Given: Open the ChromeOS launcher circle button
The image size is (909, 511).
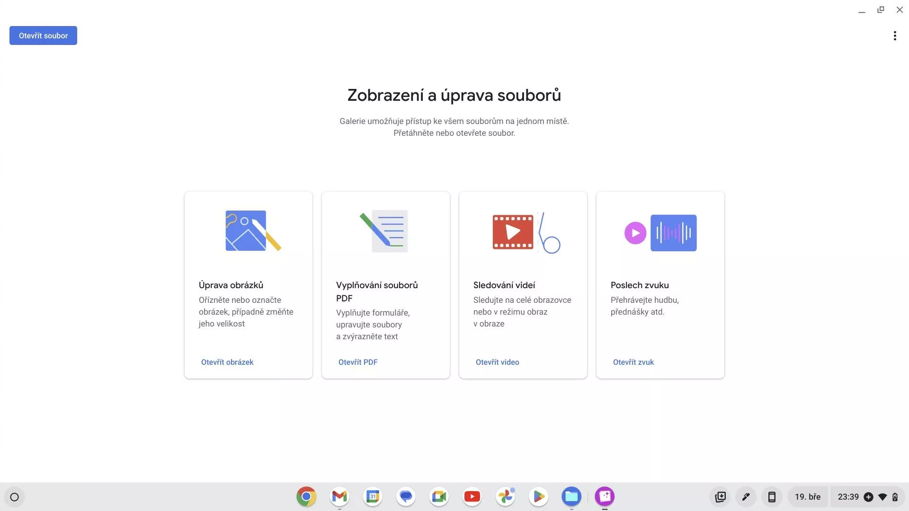Looking at the screenshot, I should pyautogui.click(x=14, y=497).
